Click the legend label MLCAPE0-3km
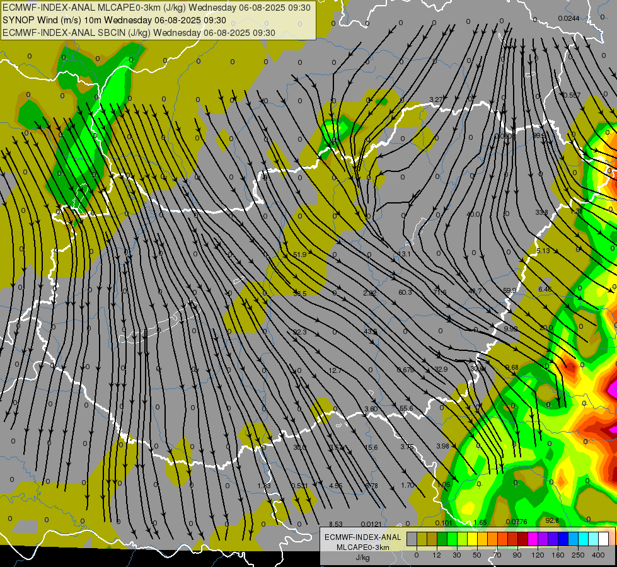 click(362, 547)
